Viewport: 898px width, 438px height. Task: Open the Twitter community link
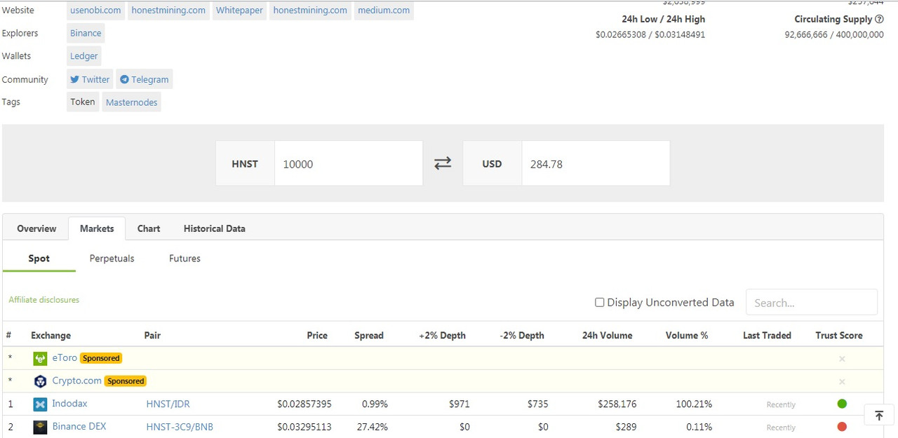tap(90, 79)
